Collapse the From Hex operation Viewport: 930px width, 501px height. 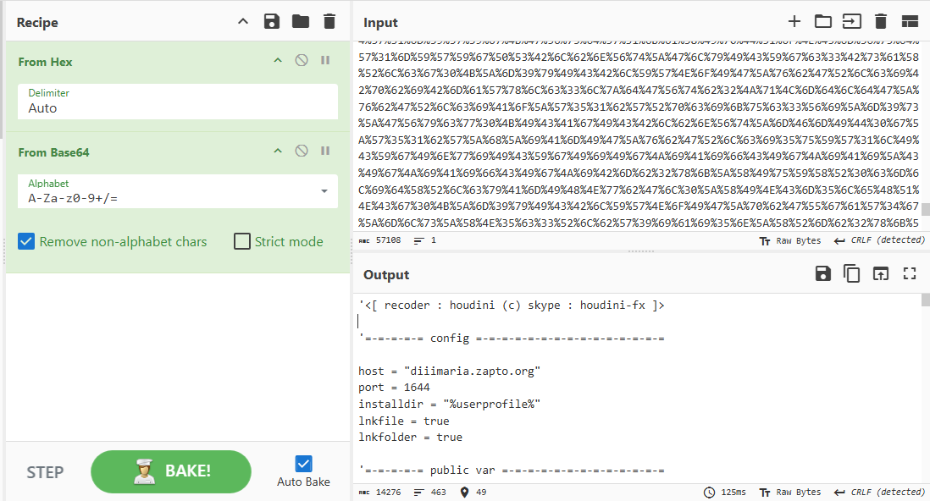click(x=277, y=60)
